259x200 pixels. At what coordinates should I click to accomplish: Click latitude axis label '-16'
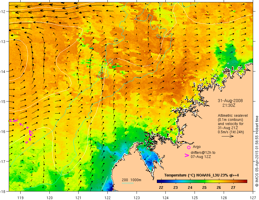pyautogui.click(x=3, y=131)
